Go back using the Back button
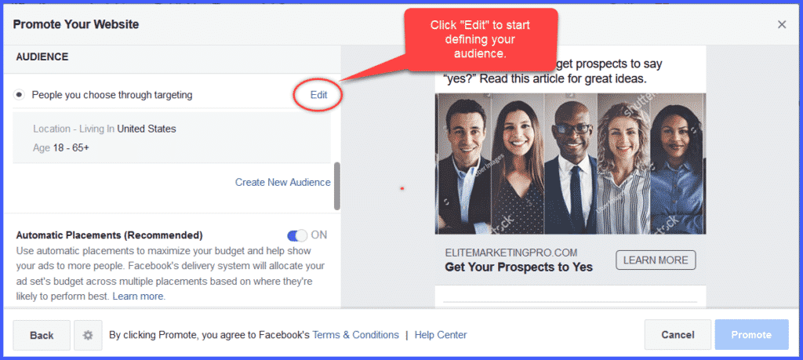Screen dimensions: 803x360 coord(42,336)
